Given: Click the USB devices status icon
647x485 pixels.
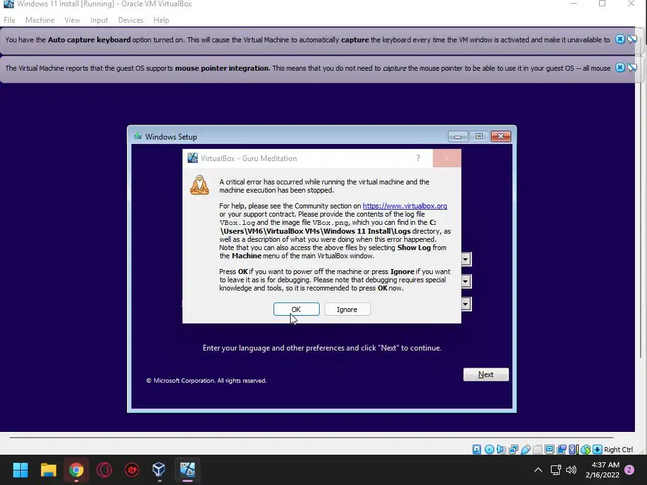Looking at the screenshot, I should [x=525, y=450].
